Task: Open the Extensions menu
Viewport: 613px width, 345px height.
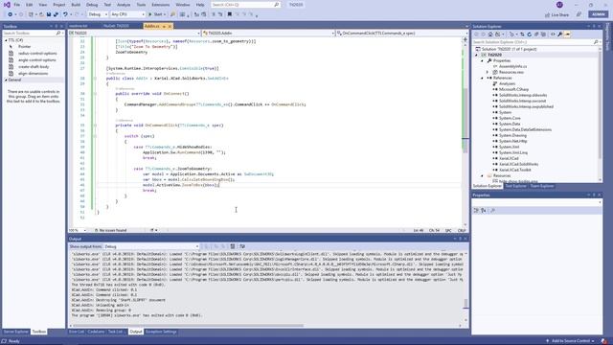Action: coord(160,5)
